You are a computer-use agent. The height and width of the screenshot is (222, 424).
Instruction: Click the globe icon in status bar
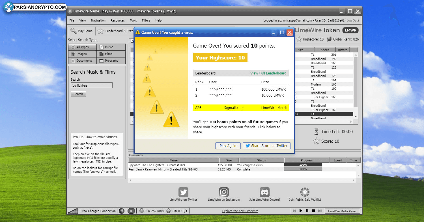pos(122,211)
